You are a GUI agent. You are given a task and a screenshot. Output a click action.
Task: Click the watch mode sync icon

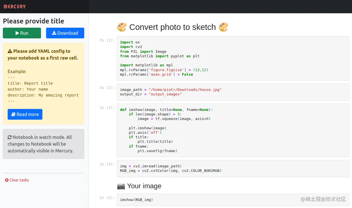pyautogui.click(x=10, y=137)
